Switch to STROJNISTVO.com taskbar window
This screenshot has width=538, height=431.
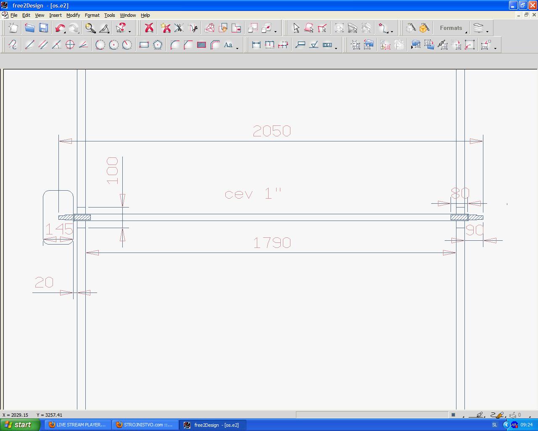145,425
